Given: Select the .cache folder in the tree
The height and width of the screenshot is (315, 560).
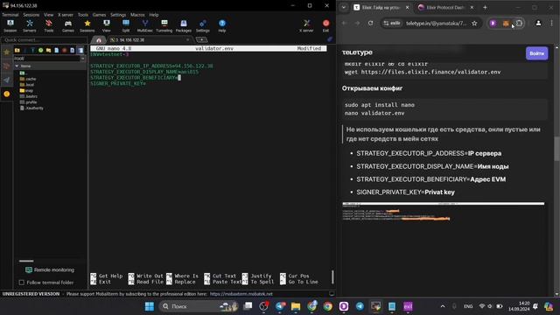Looking at the screenshot, I should tap(28, 79).
